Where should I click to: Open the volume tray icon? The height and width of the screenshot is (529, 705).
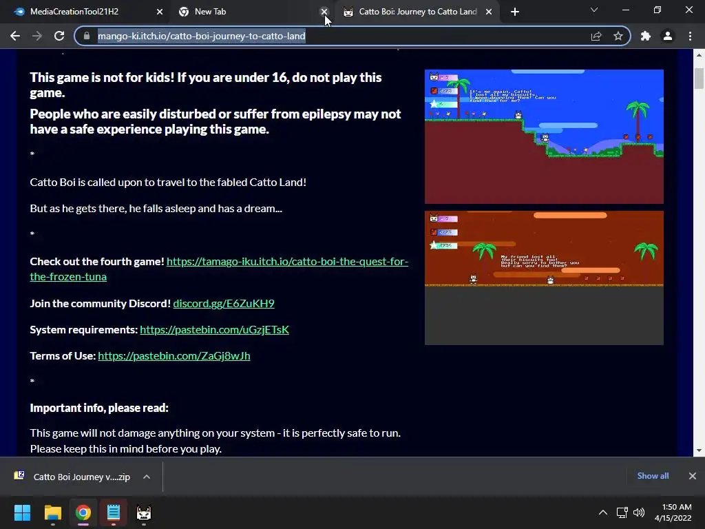tap(639, 512)
